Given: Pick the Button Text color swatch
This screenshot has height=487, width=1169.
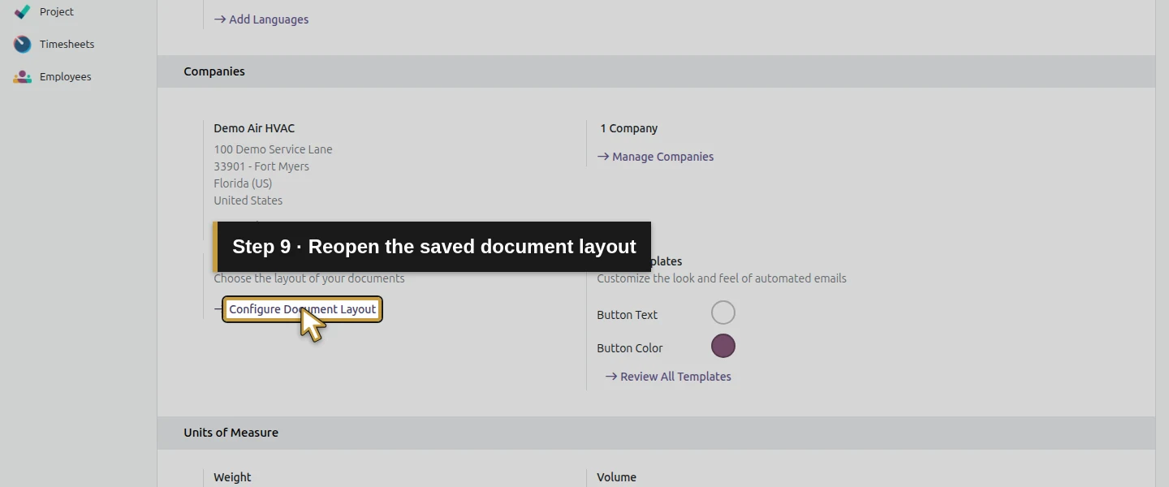Looking at the screenshot, I should click(x=723, y=312).
